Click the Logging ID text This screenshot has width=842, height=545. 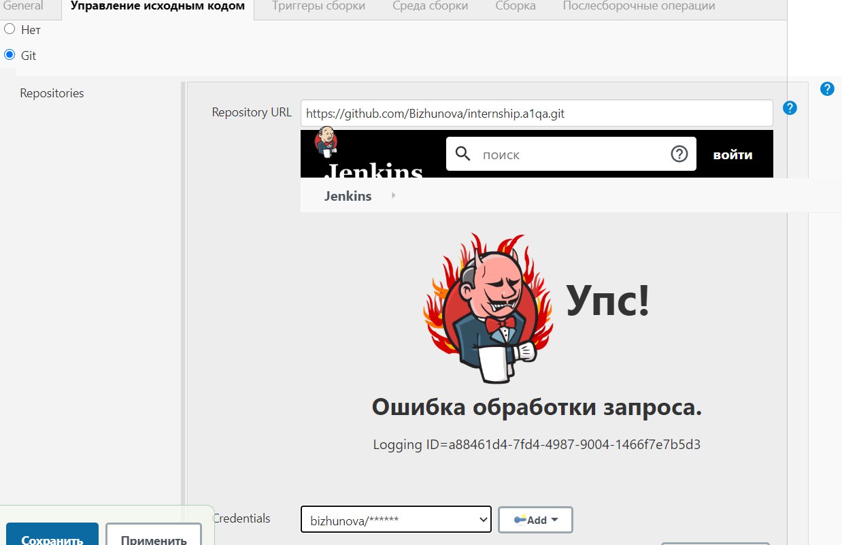(537, 445)
